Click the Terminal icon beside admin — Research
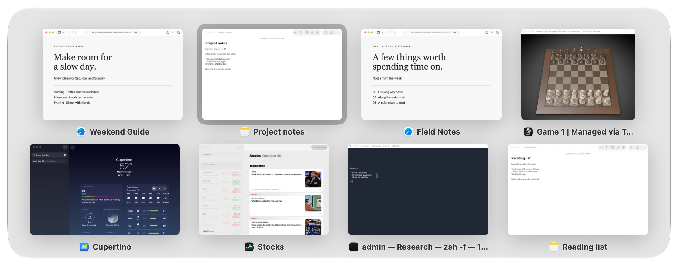This screenshot has height=266, width=678. click(x=354, y=247)
